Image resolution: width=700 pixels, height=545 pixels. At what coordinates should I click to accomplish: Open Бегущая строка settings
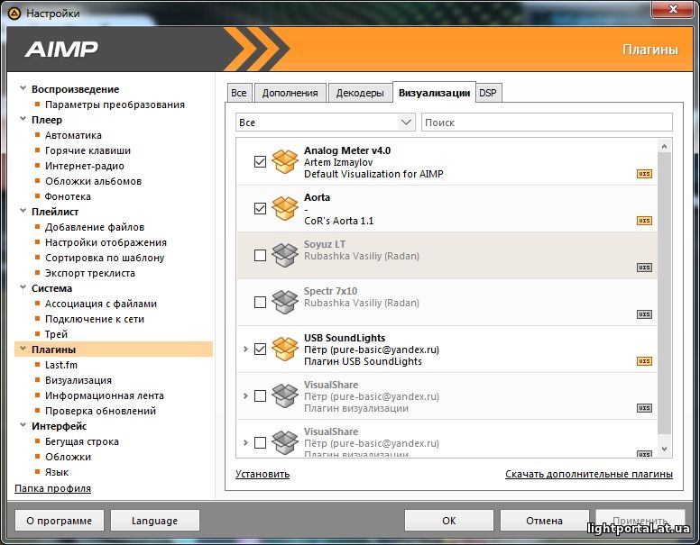click(x=82, y=441)
